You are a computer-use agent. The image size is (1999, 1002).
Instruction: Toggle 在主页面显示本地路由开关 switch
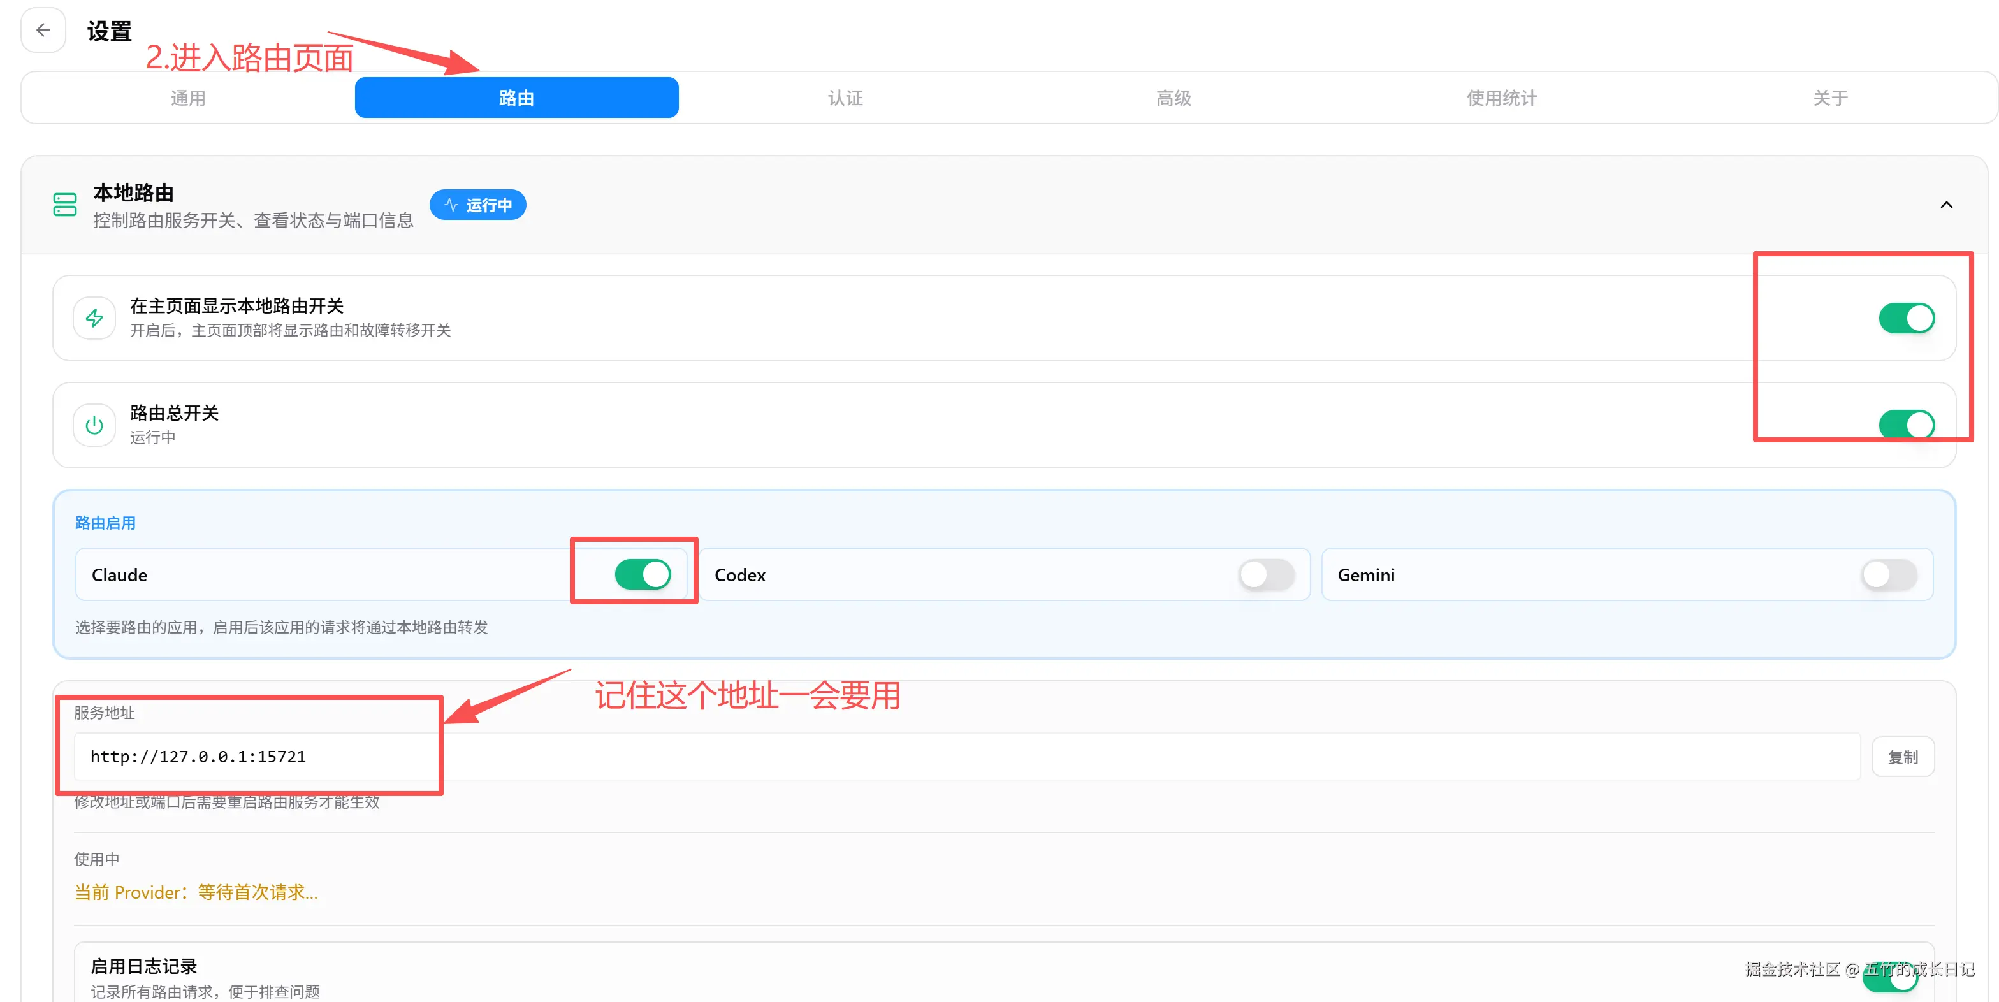(1907, 318)
